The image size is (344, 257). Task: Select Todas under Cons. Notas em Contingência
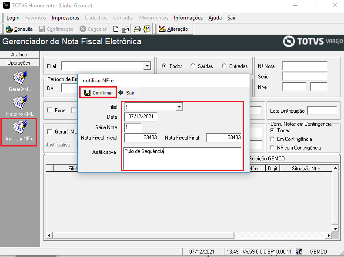click(x=272, y=130)
